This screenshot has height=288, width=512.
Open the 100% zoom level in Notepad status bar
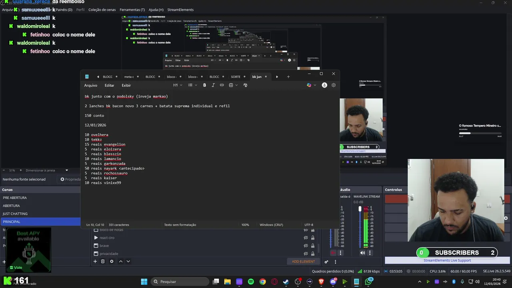[x=245, y=225]
